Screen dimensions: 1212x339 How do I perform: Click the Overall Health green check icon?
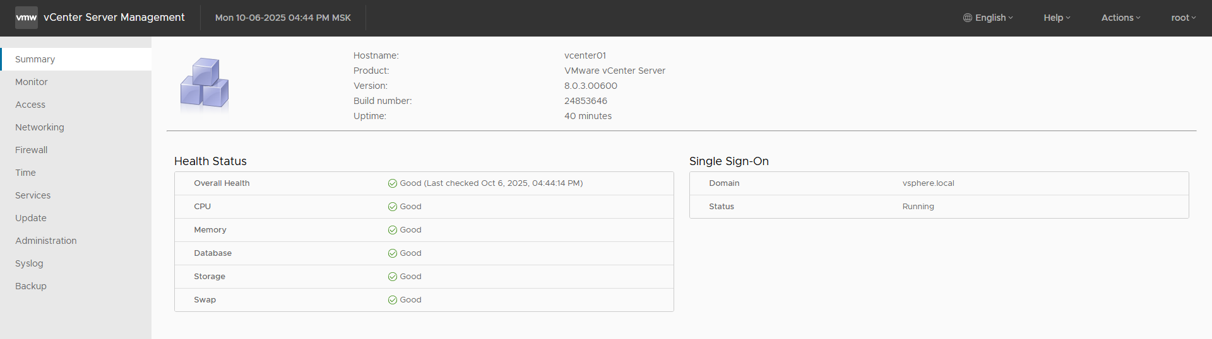[393, 183]
